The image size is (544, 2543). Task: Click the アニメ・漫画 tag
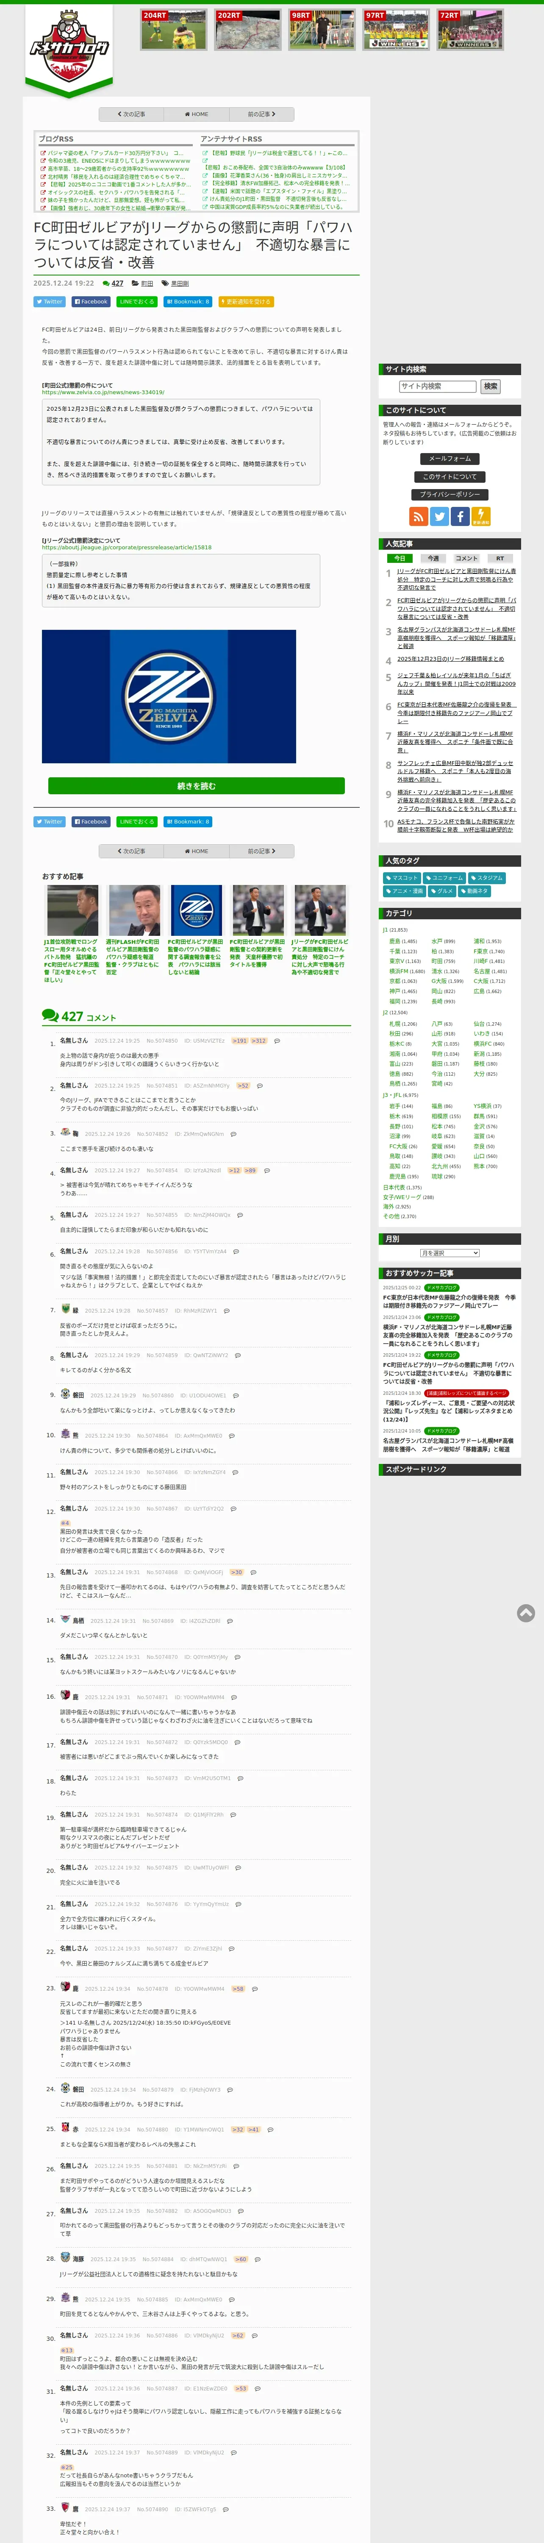[x=405, y=891]
